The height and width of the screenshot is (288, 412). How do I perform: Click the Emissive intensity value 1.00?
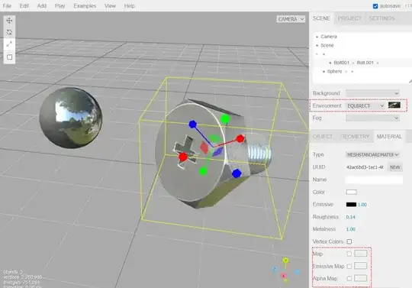pos(362,205)
